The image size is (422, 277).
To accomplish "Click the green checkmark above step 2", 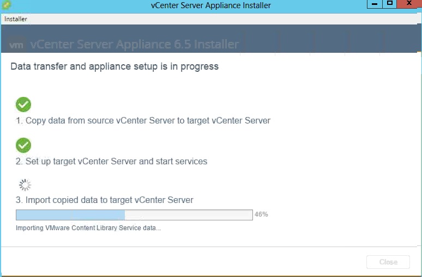I will 23,145.
